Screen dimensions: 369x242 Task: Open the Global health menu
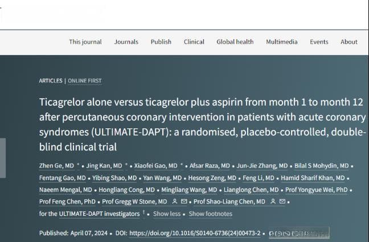pos(235,42)
